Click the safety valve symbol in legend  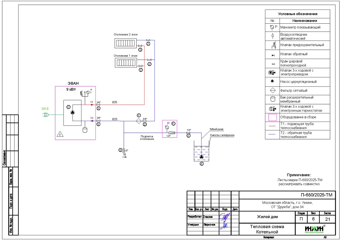coord(272,45)
